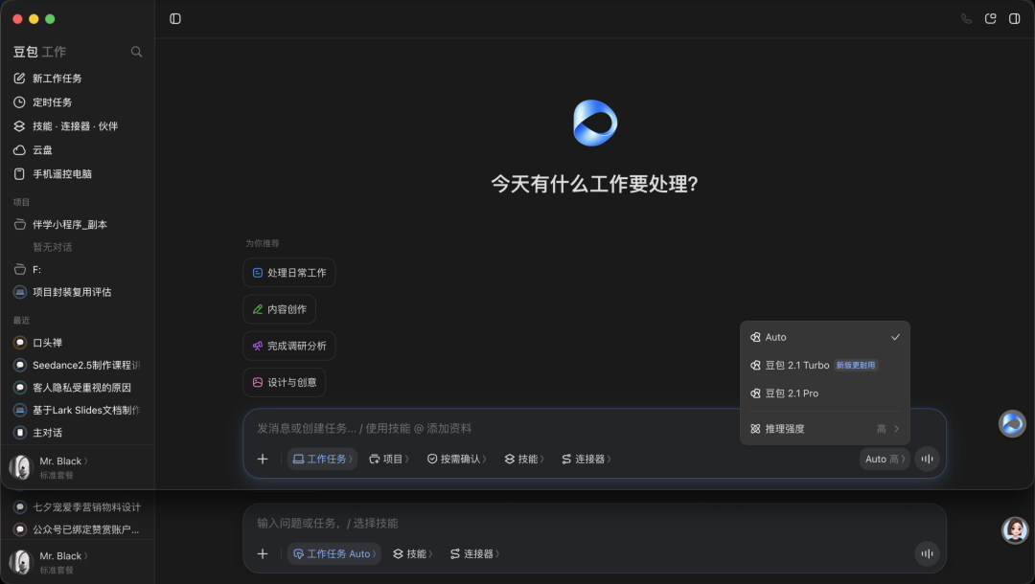Open the 按需确认 dropdown
The height and width of the screenshot is (584, 1035).
457,459
